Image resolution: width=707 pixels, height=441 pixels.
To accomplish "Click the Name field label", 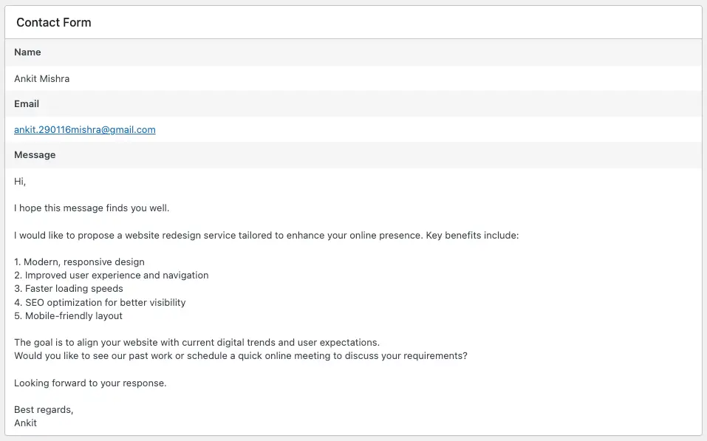I will click(x=27, y=52).
